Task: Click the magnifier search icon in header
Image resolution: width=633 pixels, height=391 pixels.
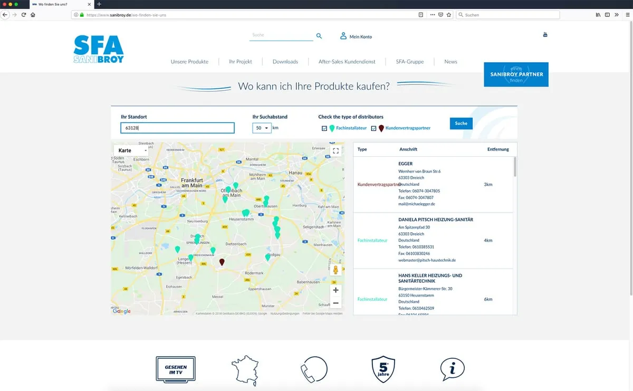Action: pyautogui.click(x=319, y=36)
